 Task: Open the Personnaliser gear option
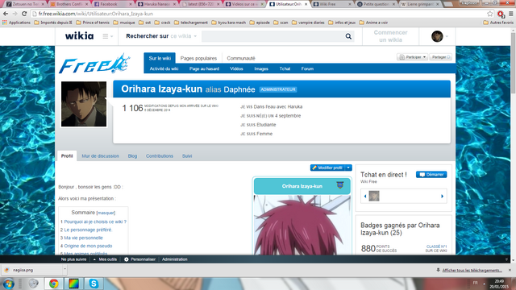(139, 259)
